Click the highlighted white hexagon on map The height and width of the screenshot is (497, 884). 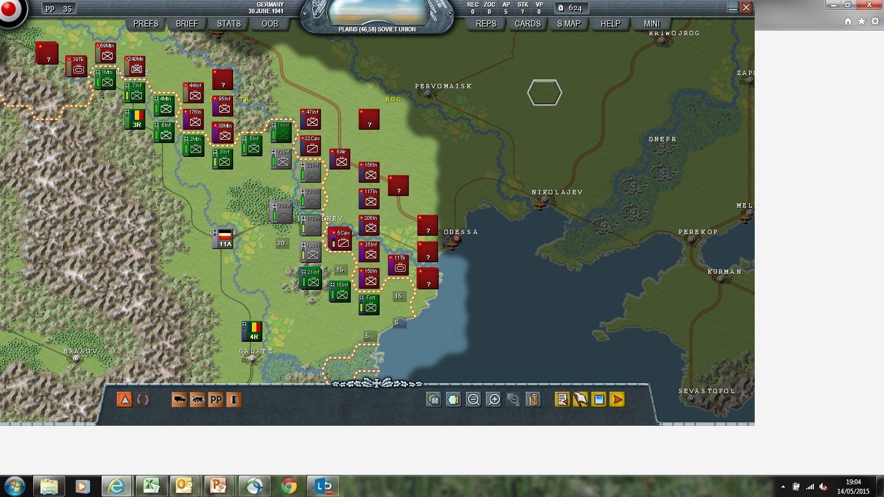[x=544, y=92]
